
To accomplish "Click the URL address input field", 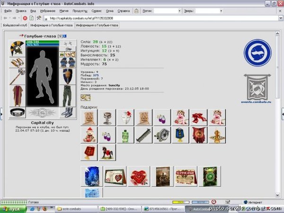I will click(x=161, y=18).
